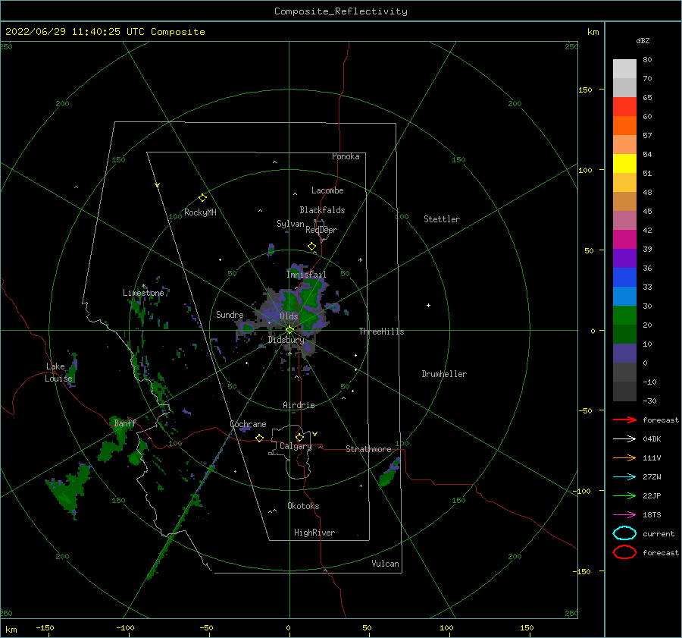Click the Okotoks town label
This screenshot has width=682, height=638.
(303, 506)
